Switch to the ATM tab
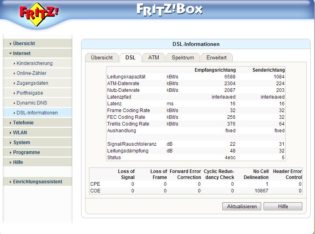Image resolution: width=315 pixels, height=234 pixels. pyautogui.click(x=154, y=58)
